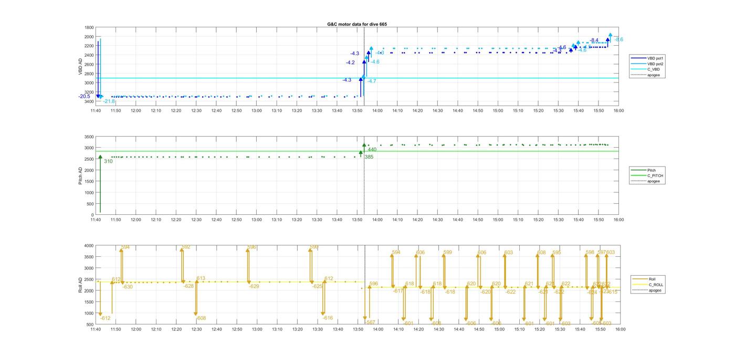Click the 'Pitch AD' y-axis label
The height and width of the screenshot is (364, 735).
(x=81, y=175)
